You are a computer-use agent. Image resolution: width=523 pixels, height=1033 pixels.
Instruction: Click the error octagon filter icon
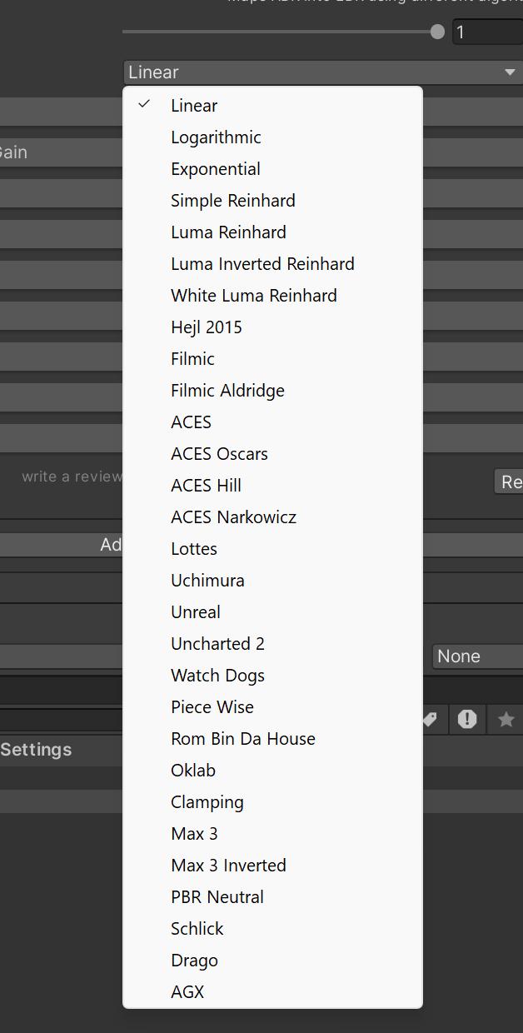(467, 719)
